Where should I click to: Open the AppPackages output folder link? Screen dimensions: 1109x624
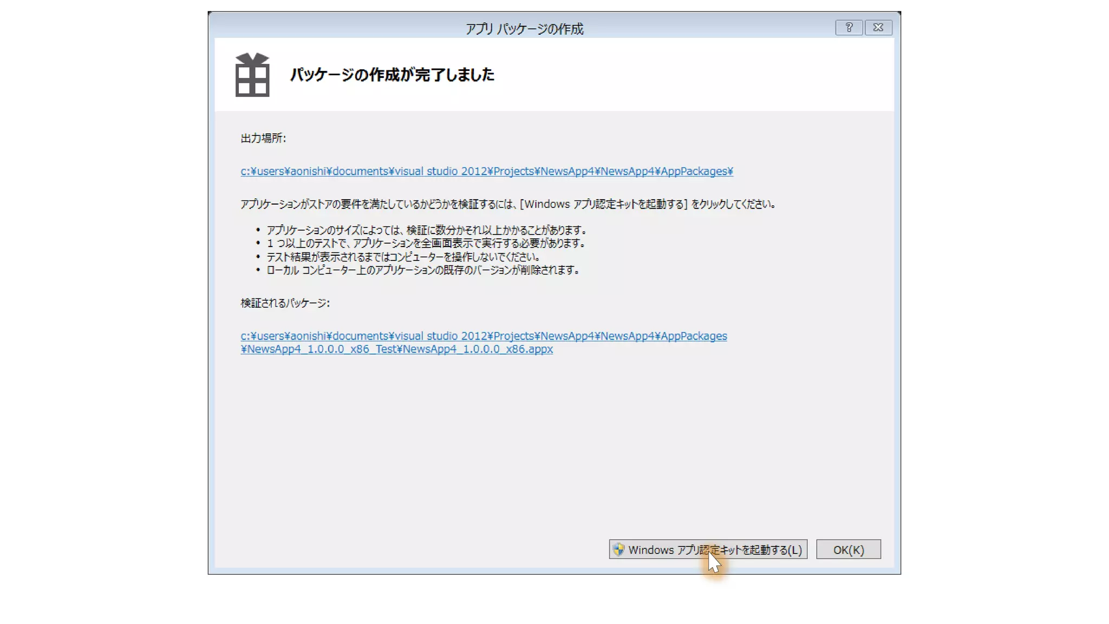coord(486,171)
